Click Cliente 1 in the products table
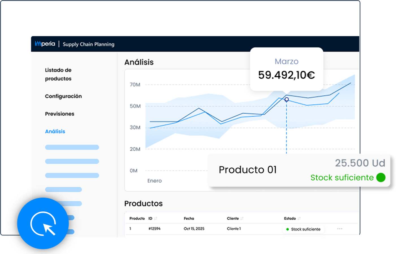The height and width of the screenshot is (254, 396). pos(234,229)
